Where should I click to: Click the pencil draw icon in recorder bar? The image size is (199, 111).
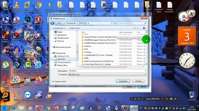[x=175, y=99]
